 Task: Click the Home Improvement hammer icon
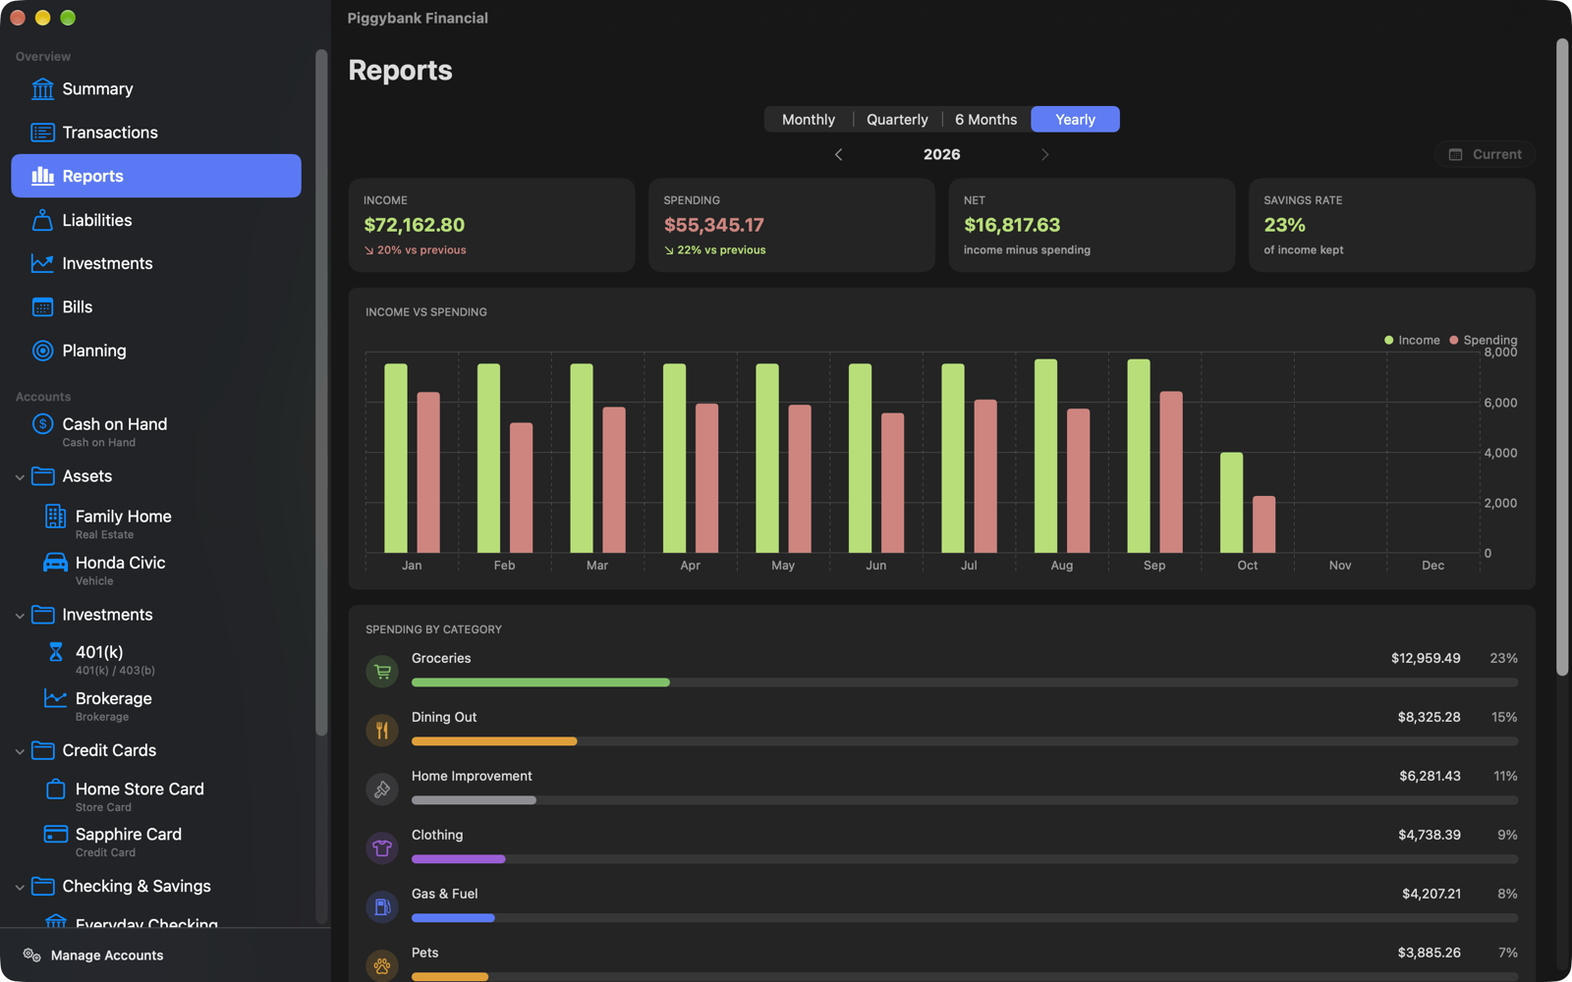pos(382,790)
